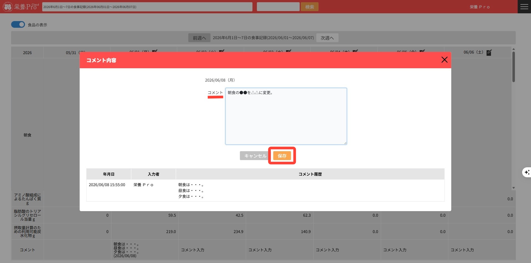
Task: Go to previous week with 前週へ
Action: click(x=199, y=38)
